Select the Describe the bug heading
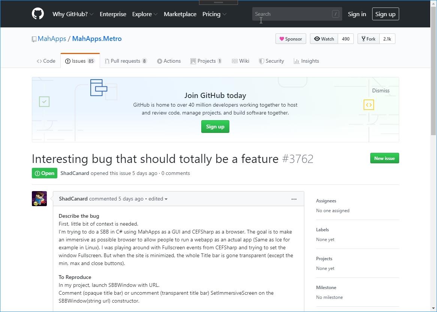The image size is (437, 312). coord(79,216)
